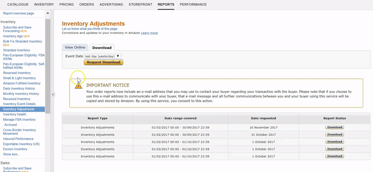Open the Excess Inventory report

click(x=15, y=149)
